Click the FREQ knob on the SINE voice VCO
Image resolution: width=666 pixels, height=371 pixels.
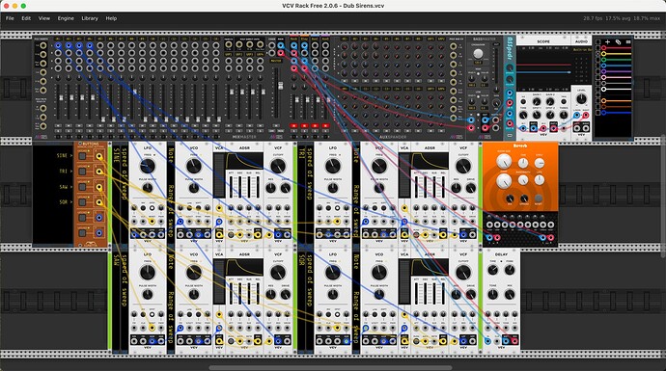pos(194,166)
